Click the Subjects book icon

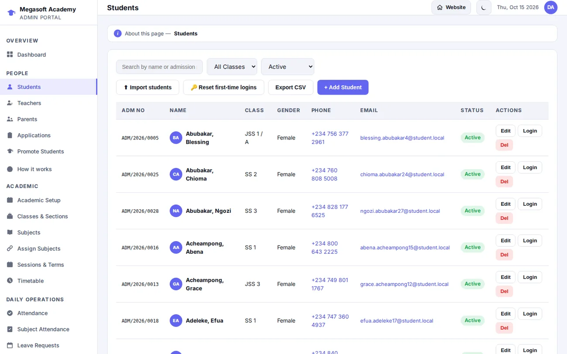10,232
